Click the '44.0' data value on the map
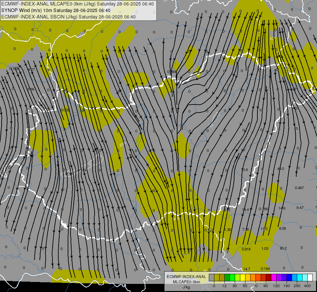 click(x=281, y=169)
